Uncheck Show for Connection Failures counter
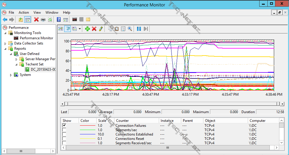Screen dimensions: 289x155 pyautogui.click(x=64, y=125)
